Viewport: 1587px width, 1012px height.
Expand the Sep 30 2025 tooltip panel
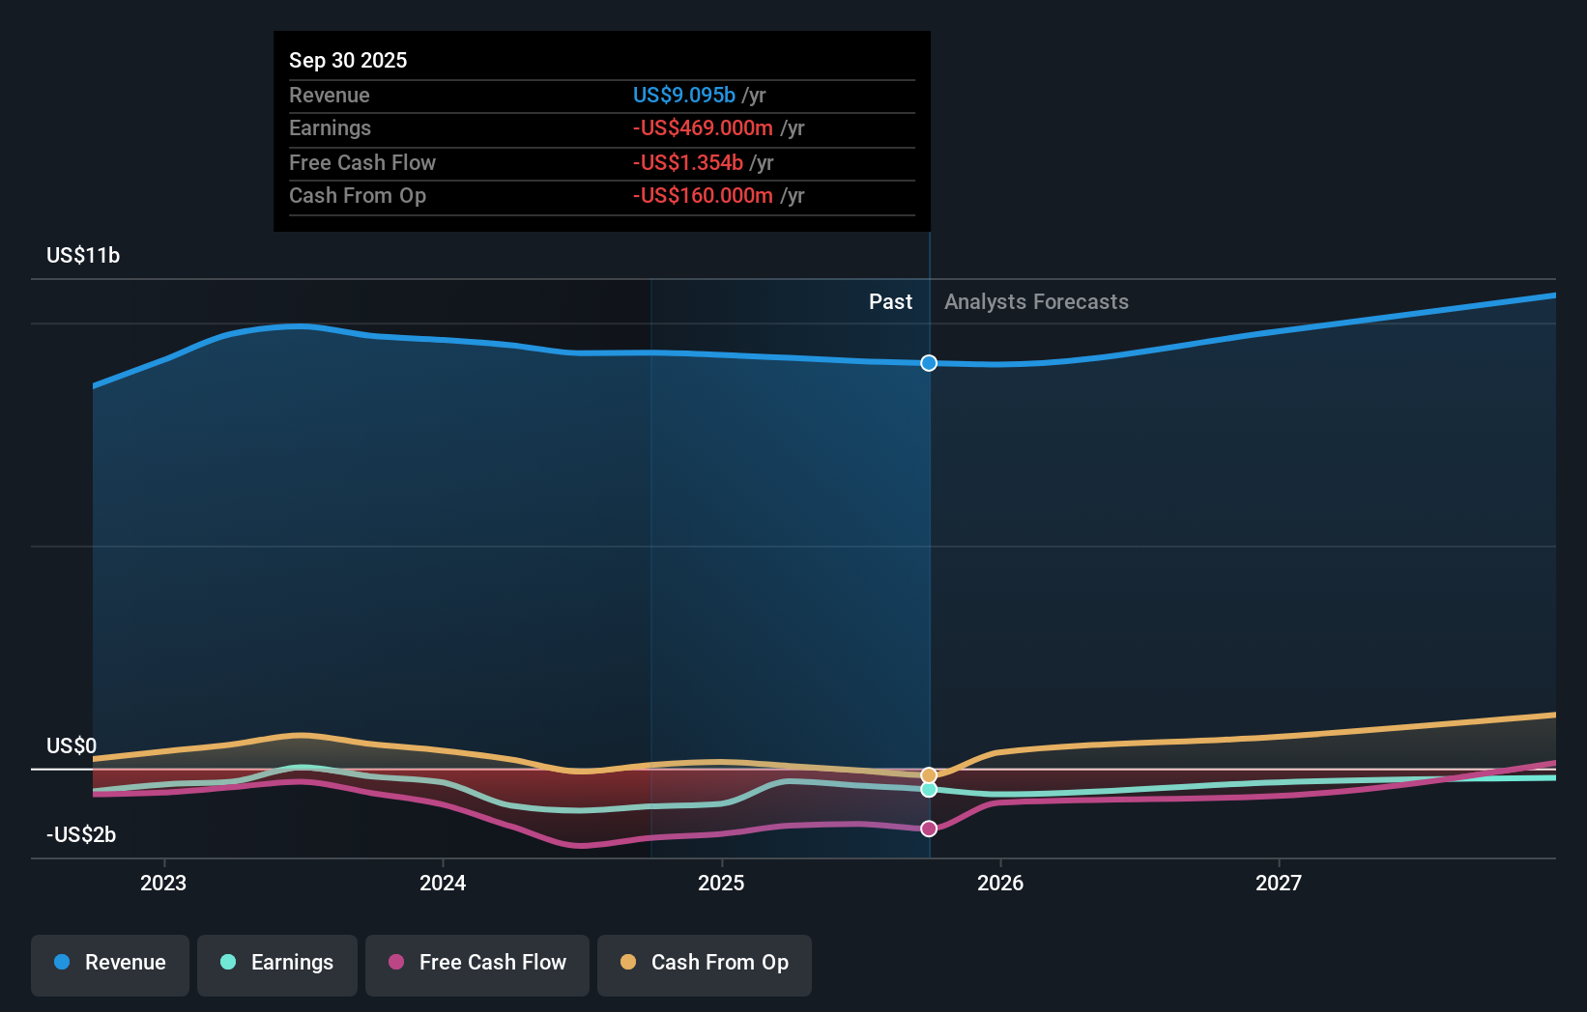pyautogui.click(x=348, y=60)
